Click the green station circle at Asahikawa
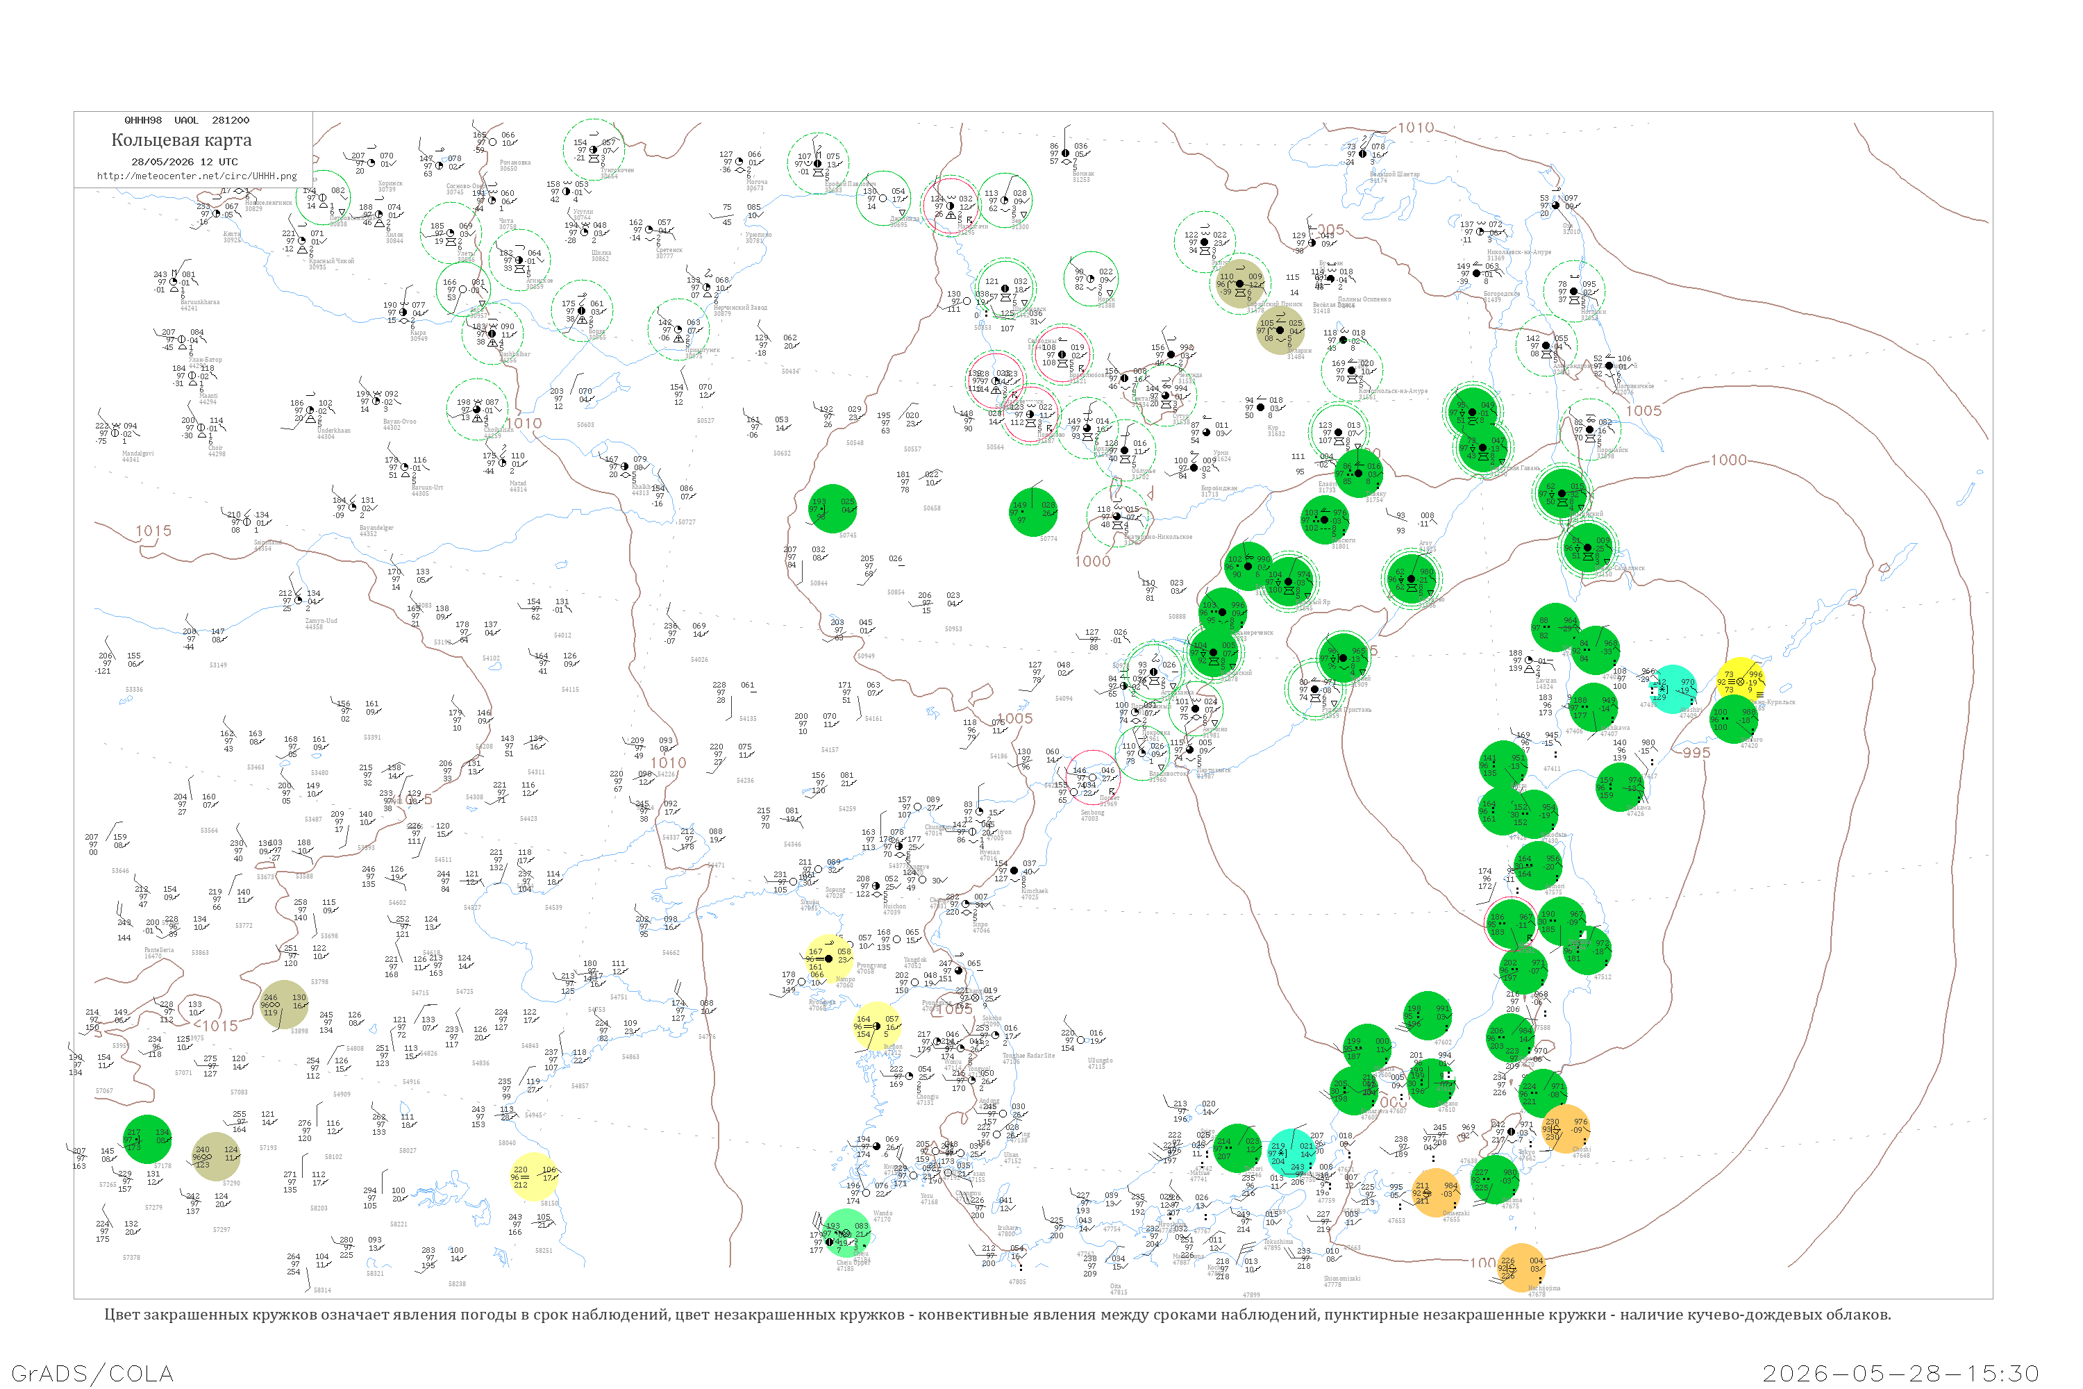2083x1389 pixels. coord(1593,708)
